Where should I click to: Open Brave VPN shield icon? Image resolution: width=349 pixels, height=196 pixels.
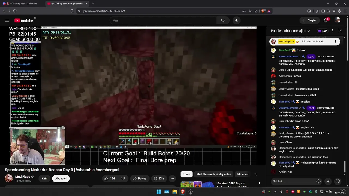339,11
